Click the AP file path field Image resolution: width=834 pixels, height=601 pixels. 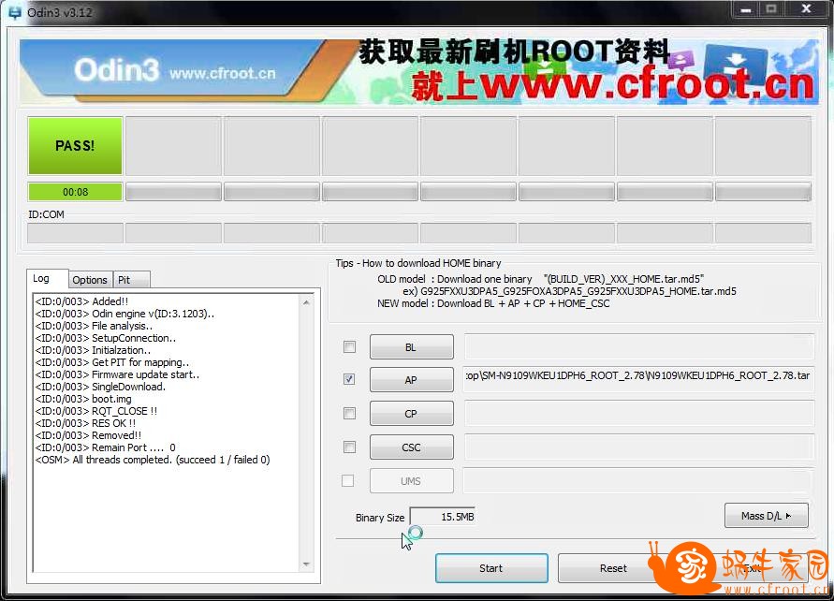tap(638, 380)
